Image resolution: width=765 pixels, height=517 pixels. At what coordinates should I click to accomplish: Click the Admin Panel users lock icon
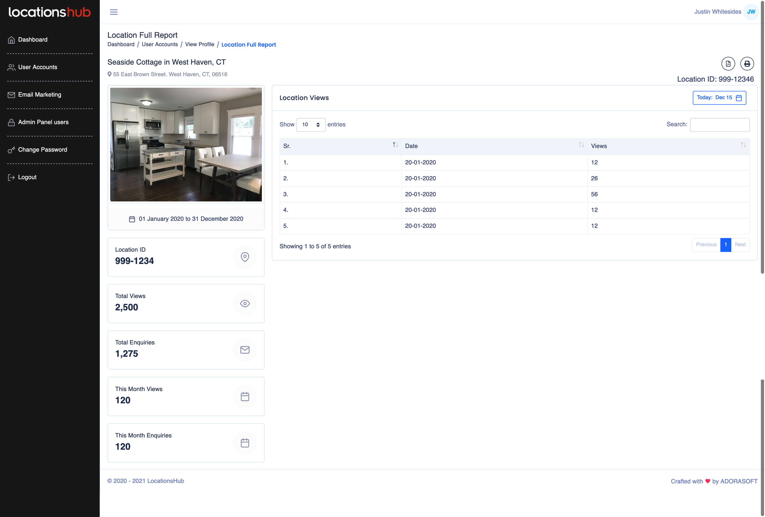11,122
